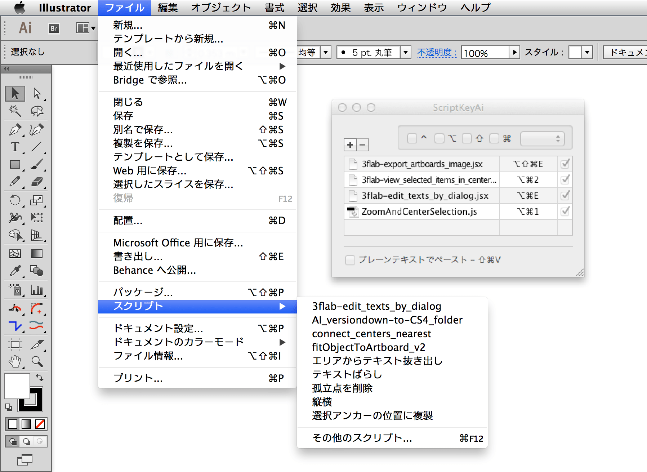Image resolution: width=647 pixels, height=472 pixels.
Task: Toggle the Command modifier checkbox in ScriptKeyAi
Action: click(494, 138)
